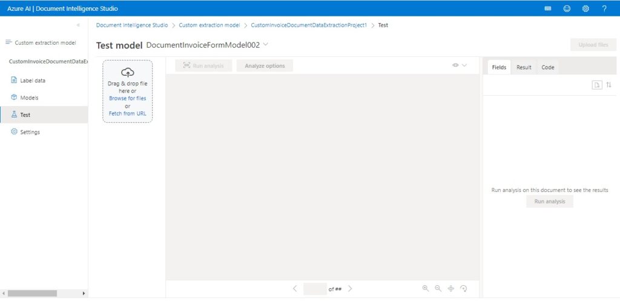Click the sort arrows icon in Fields panel

tap(608, 85)
